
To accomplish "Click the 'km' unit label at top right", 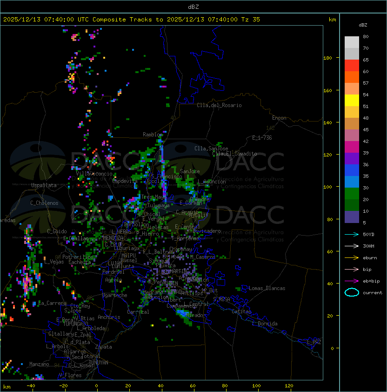I will pyautogui.click(x=332, y=20).
